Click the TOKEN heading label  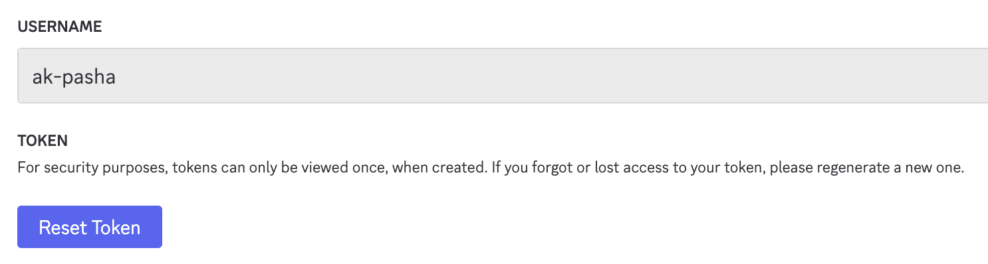click(43, 141)
